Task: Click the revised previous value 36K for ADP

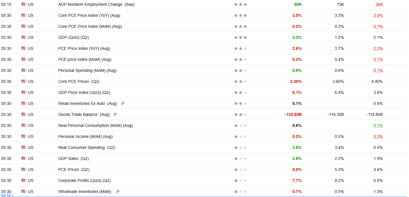Action: click(379, 4)
